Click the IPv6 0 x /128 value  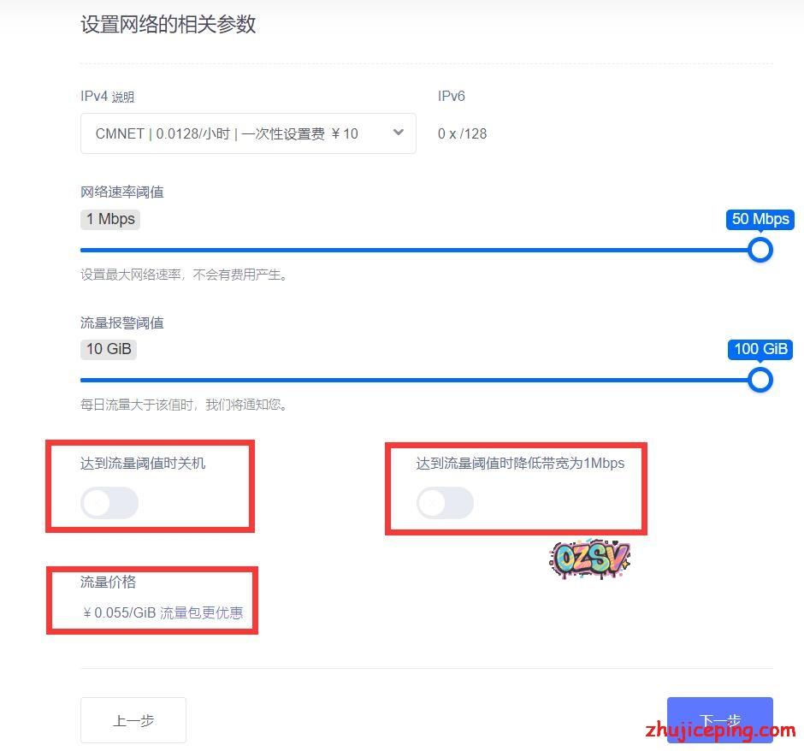click(462, 133)
